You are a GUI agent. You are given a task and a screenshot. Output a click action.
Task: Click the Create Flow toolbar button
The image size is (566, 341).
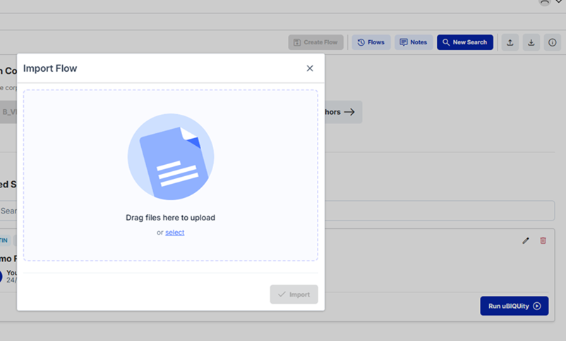(x=315, y=42)
